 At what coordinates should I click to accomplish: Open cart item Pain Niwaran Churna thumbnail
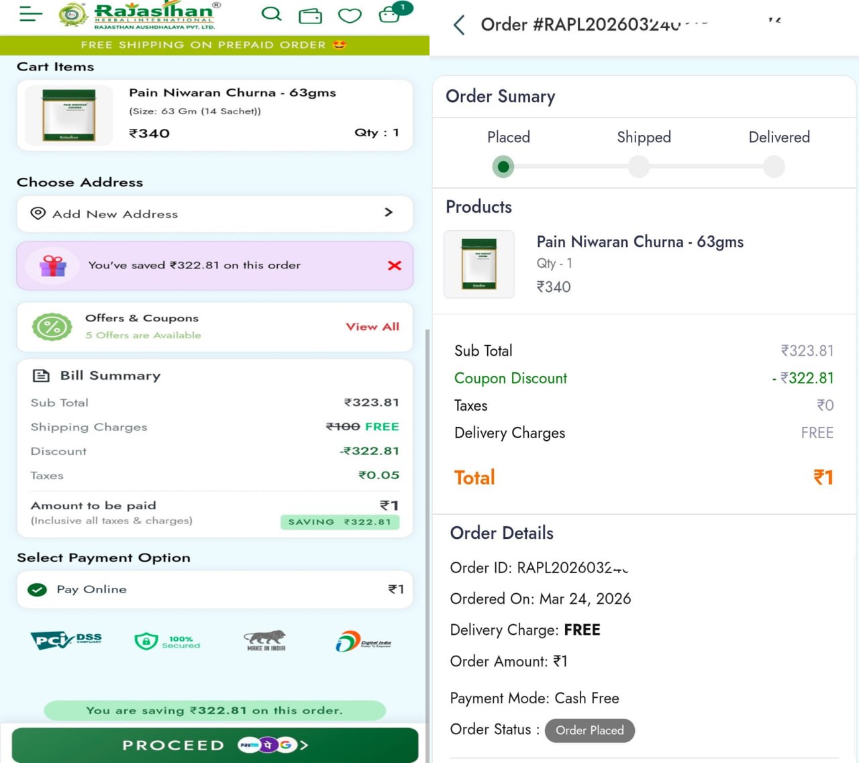pos(68,115)
